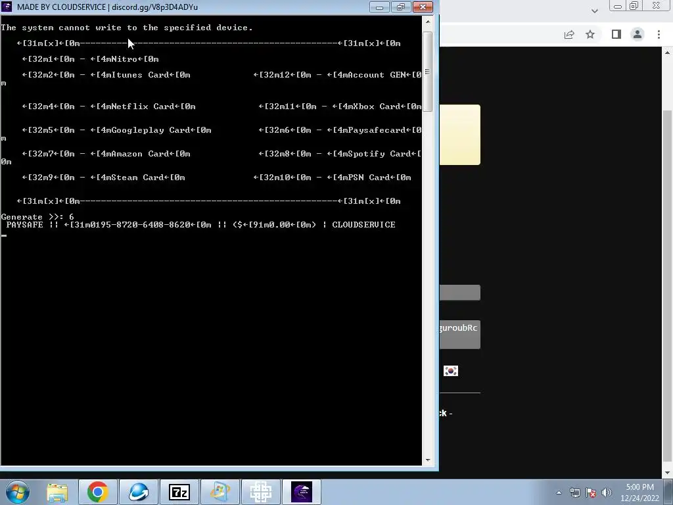Open Chrome three-dot menu

tap(659, 34)
